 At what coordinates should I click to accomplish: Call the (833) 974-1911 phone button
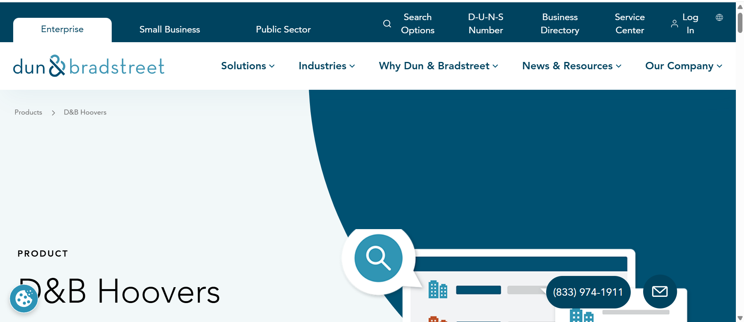coord(588,292)
